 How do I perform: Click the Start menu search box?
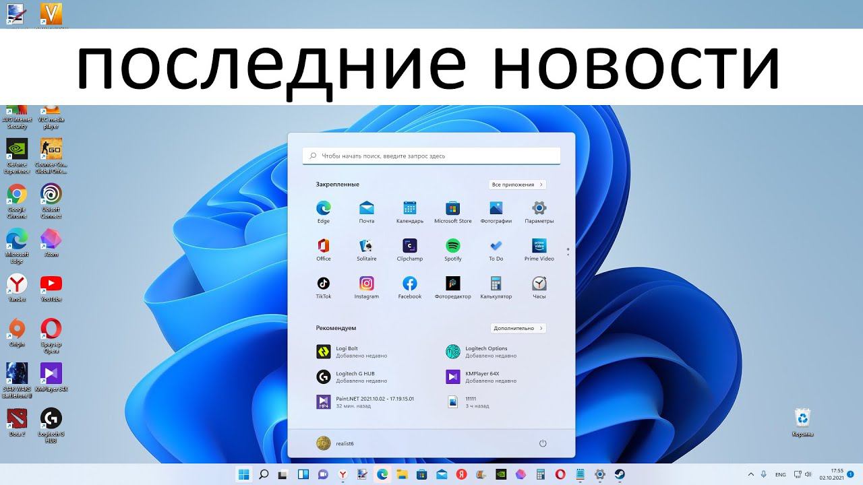pos(431,156)
